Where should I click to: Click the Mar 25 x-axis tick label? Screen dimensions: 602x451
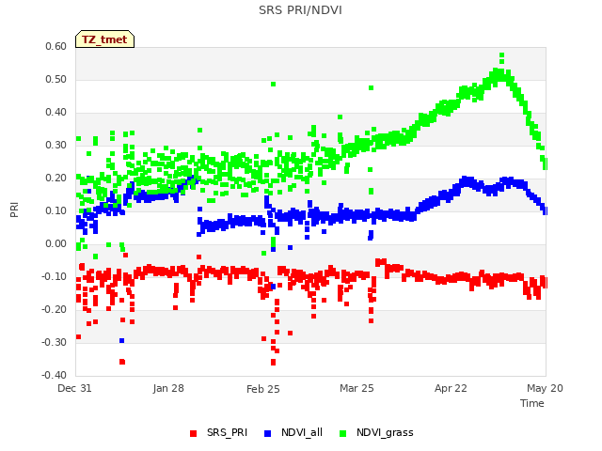(x=356, y=388)
